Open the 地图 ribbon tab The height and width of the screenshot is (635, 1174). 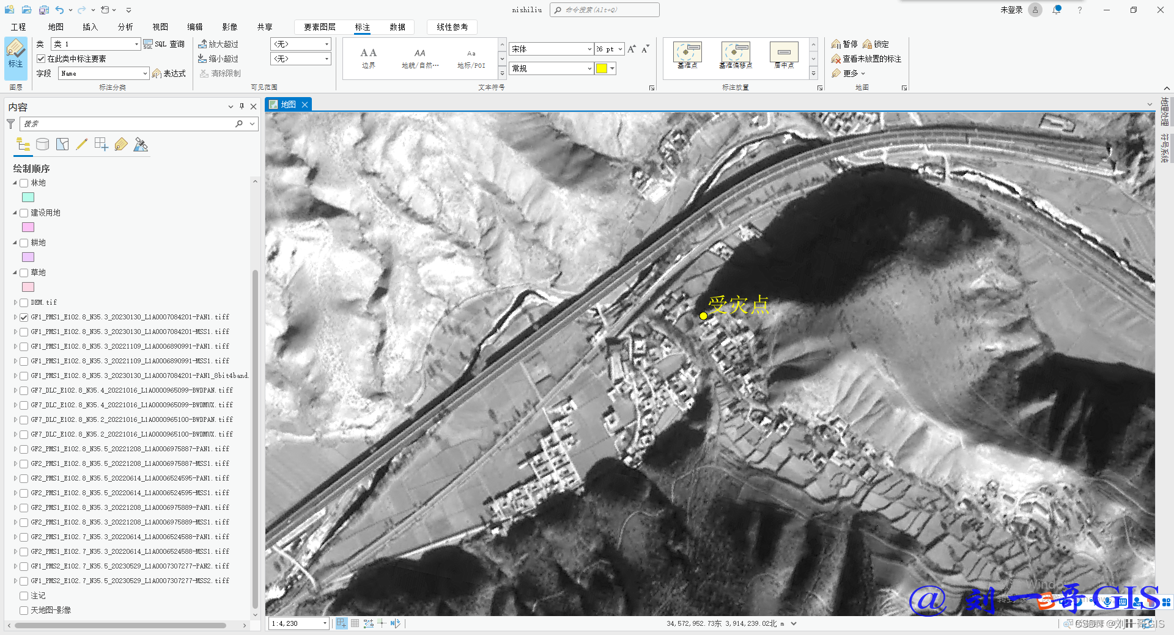pos(56,27)
